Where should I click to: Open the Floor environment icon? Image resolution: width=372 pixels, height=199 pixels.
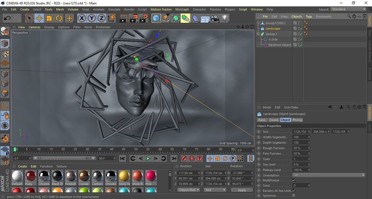click(x=205, y=18)
